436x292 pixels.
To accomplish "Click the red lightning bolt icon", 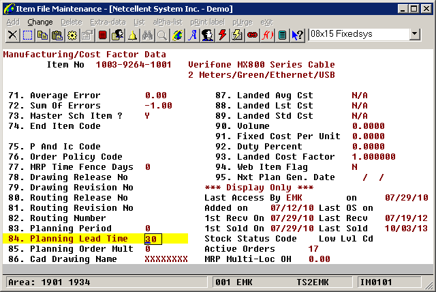I will [x=222, y=35].
